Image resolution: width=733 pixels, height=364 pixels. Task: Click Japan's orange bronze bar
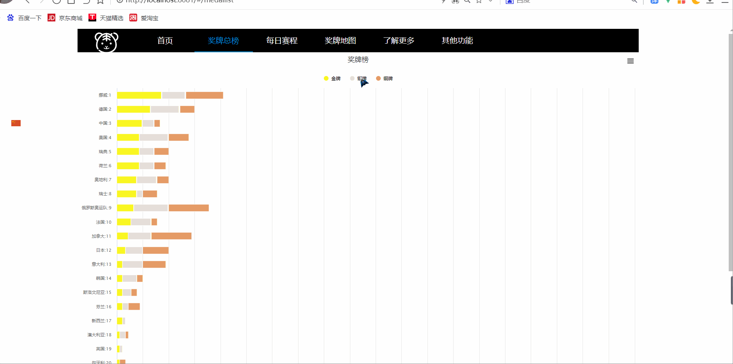click(156, 250)
